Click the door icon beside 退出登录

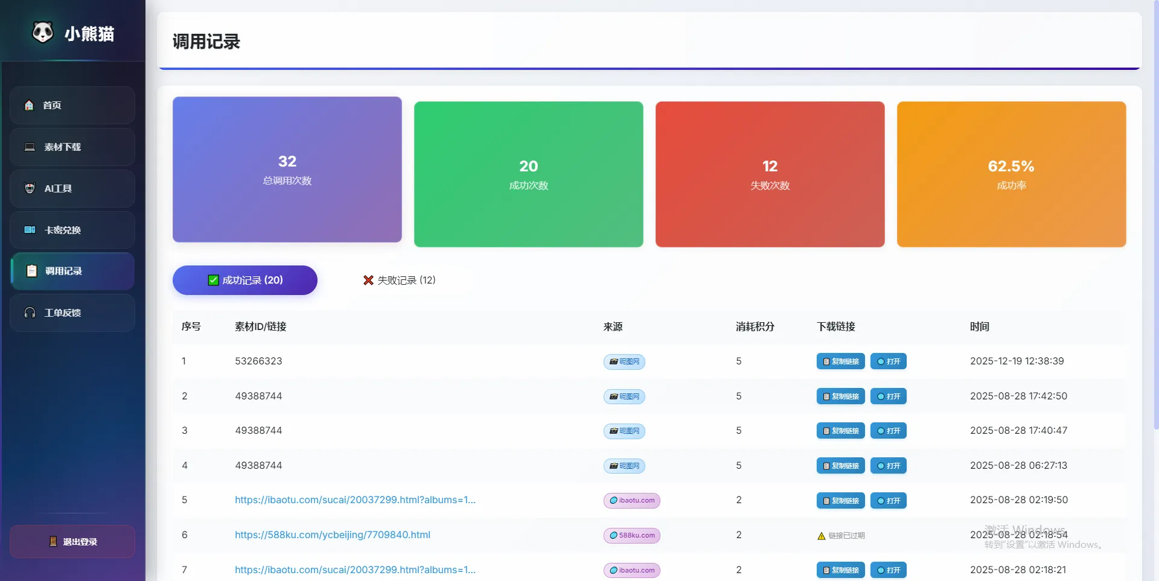[53, 542]
